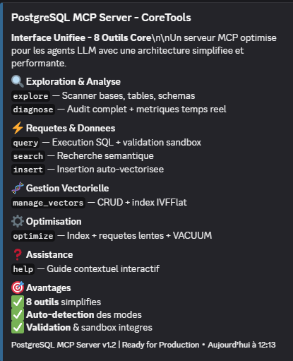Click the magnifying glass emoji near Exploration
The height and width of the screenshot is (361, 293).
pyautogui.click(x=18, y=82)
